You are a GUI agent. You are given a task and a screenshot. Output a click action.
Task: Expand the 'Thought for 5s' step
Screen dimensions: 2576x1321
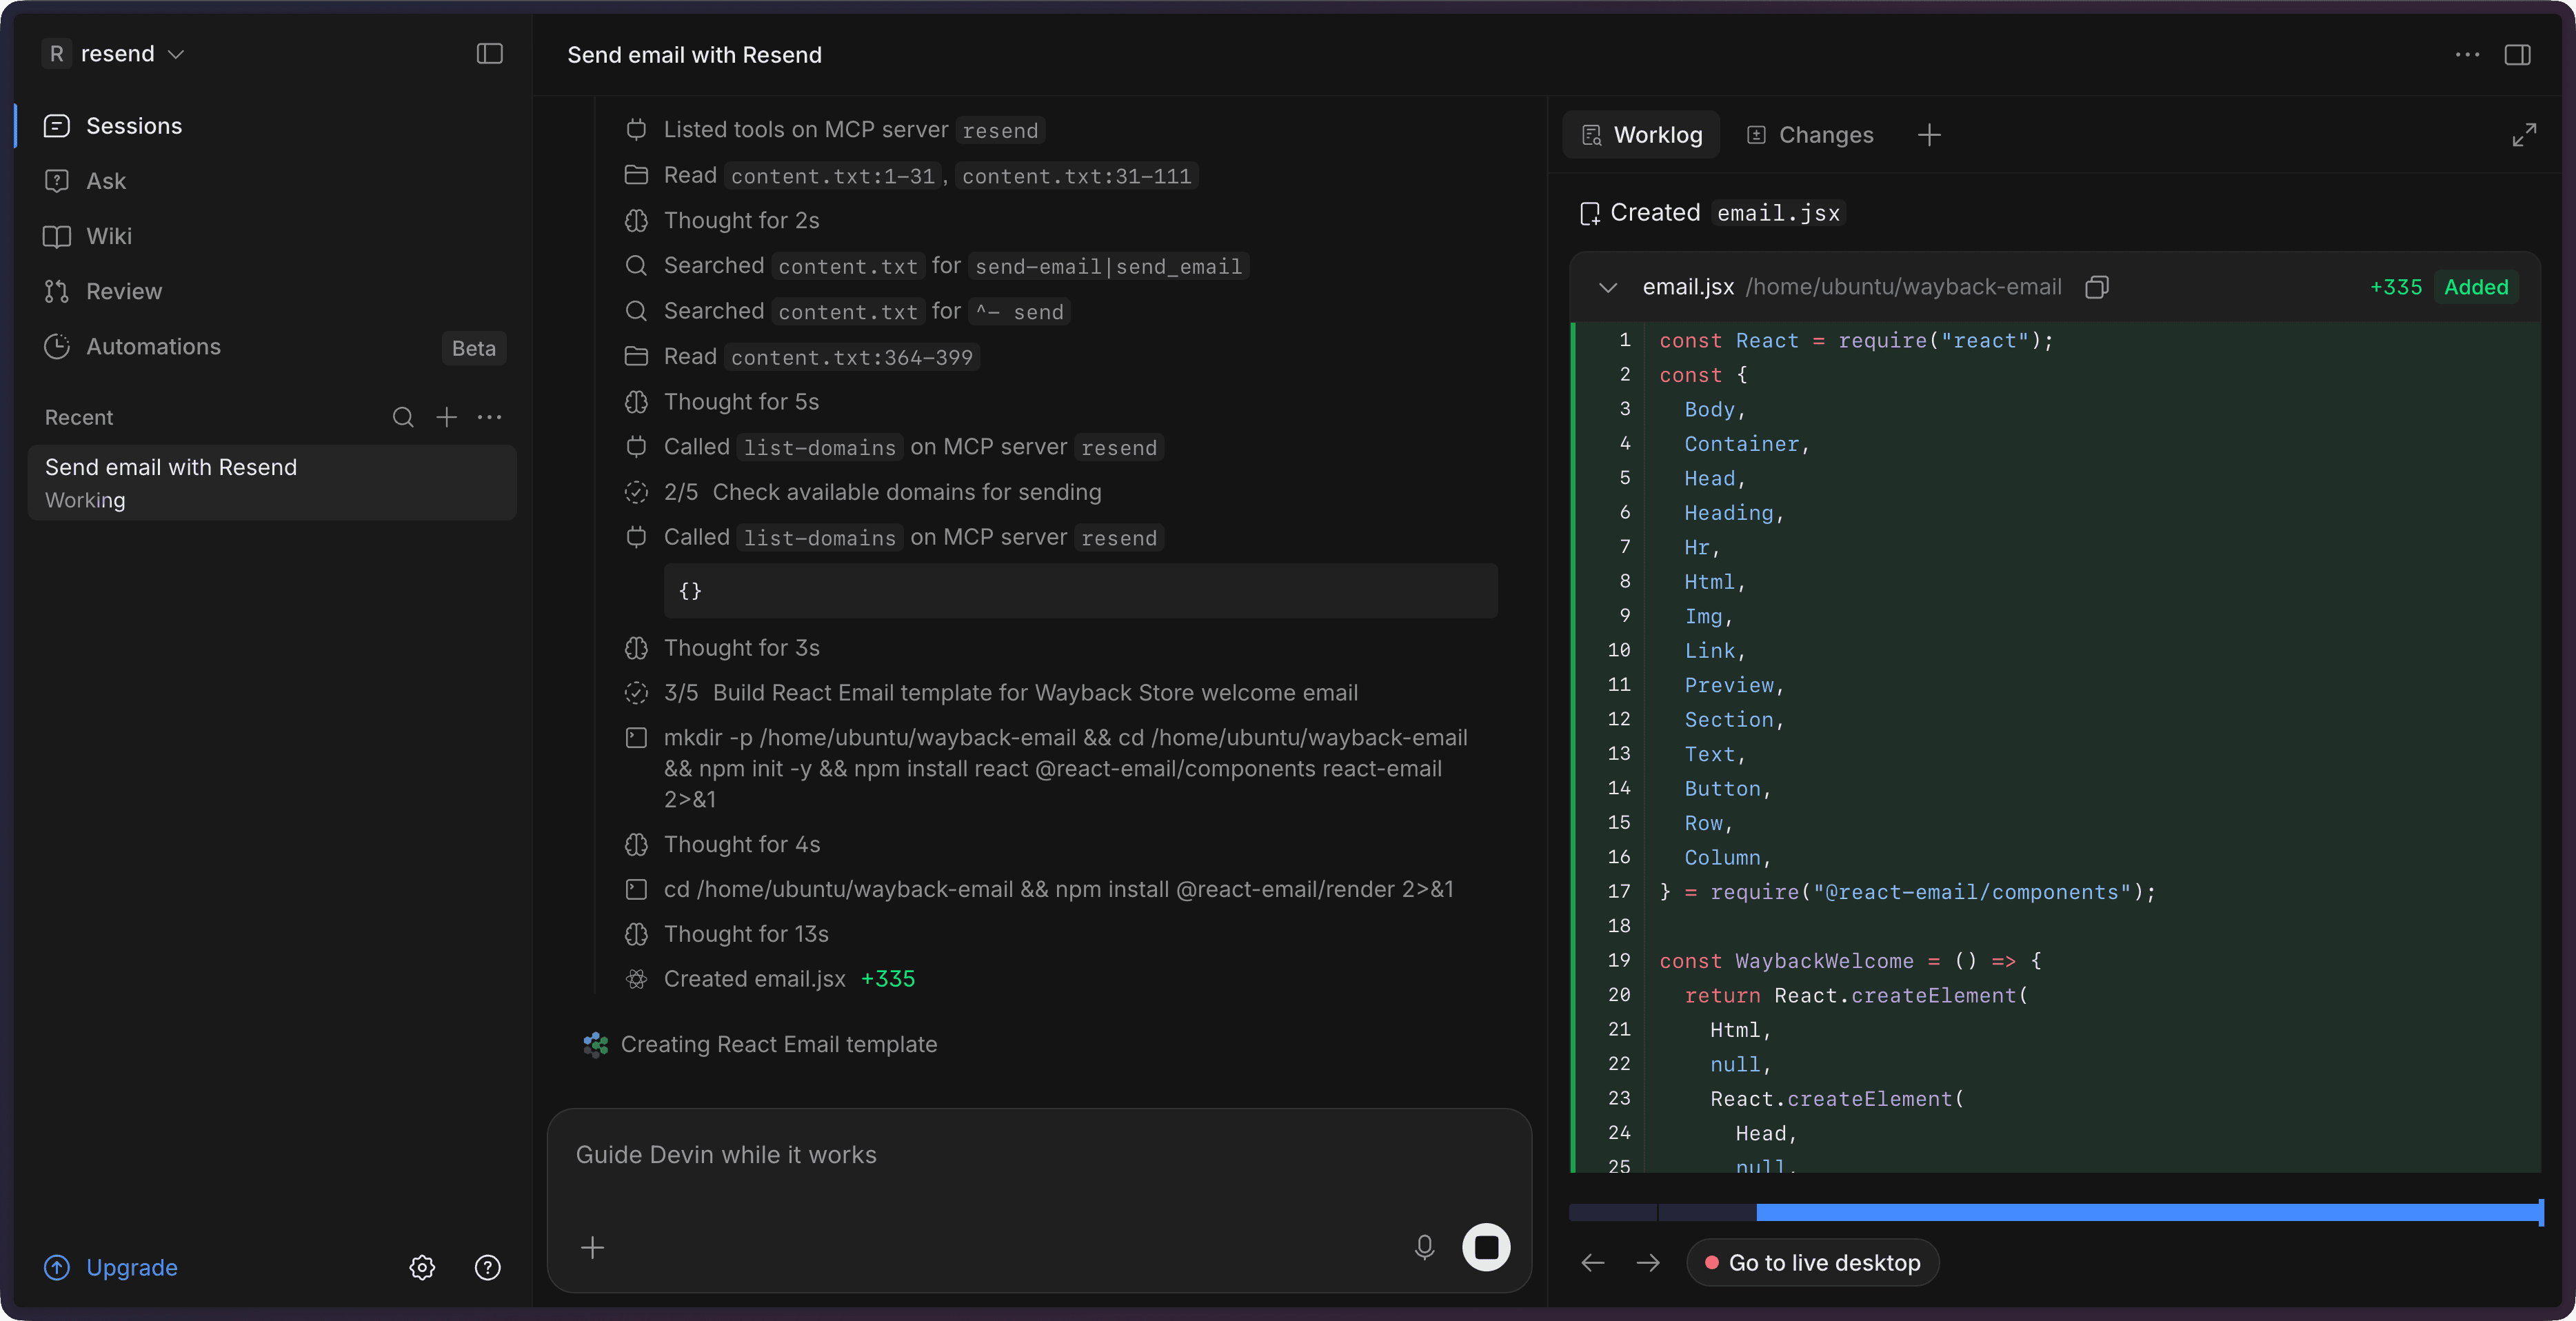[722, 401]
